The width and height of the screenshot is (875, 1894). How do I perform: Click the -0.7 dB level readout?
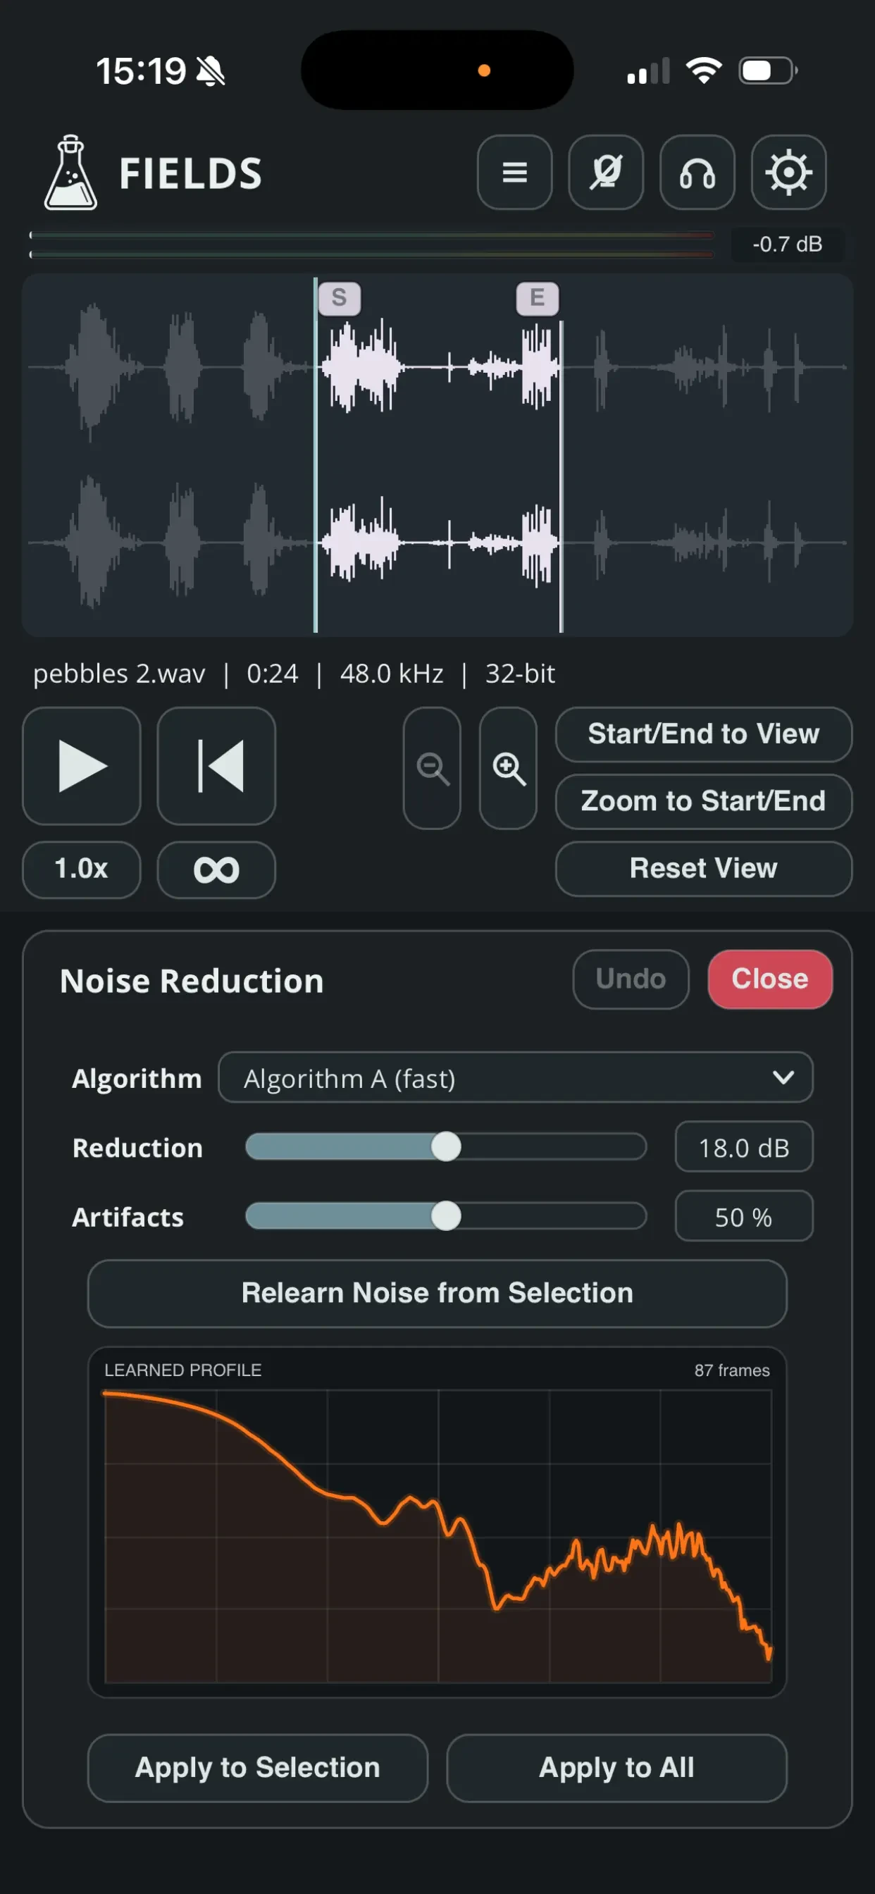click(x=788, y=244)
